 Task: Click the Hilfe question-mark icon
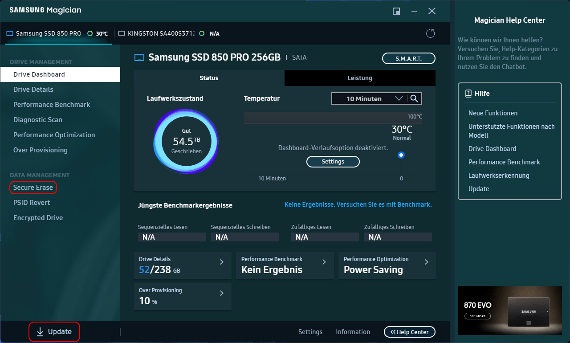tap(468, 94)
